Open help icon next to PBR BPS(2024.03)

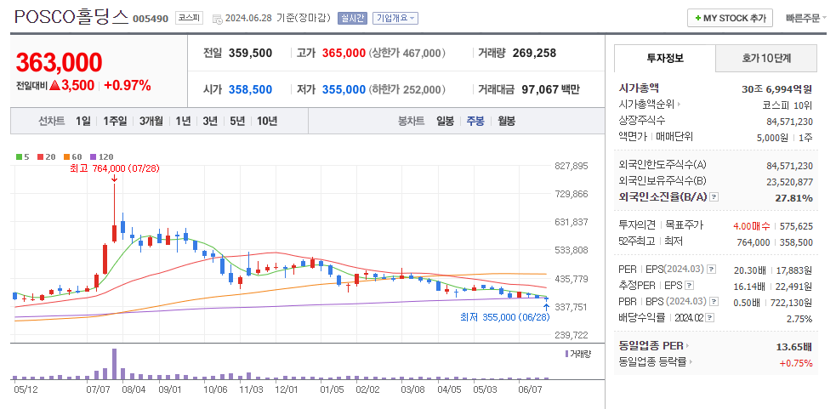(713, 302)
